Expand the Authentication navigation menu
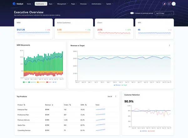The width and height of the screenshot is (188, 138). click(97, 4)
